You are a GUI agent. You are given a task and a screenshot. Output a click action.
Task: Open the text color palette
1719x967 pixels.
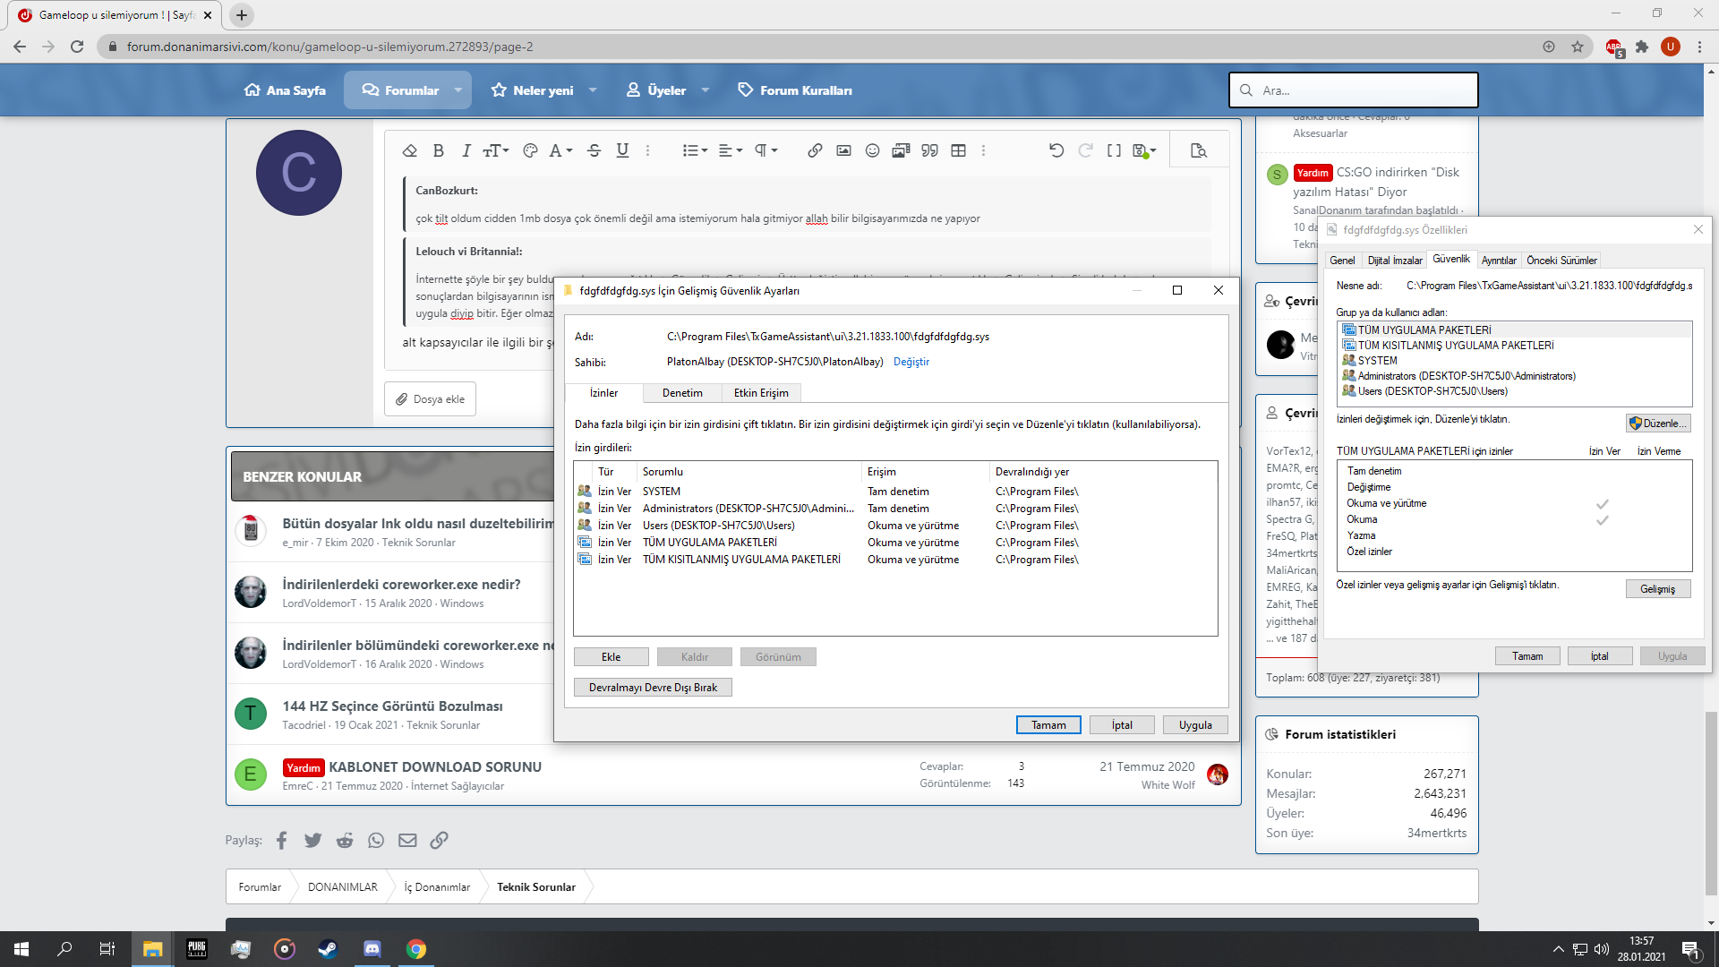[530, 150]
